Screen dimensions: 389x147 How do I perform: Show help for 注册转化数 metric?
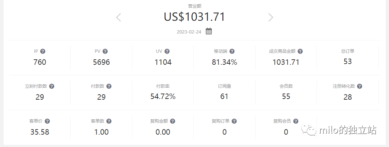tap(360, 86)
